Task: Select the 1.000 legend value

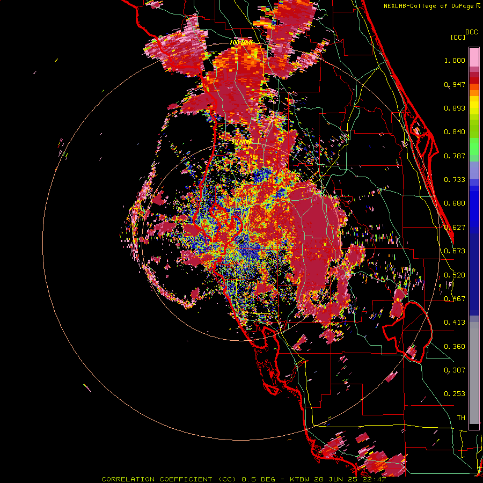Action: 455,60
